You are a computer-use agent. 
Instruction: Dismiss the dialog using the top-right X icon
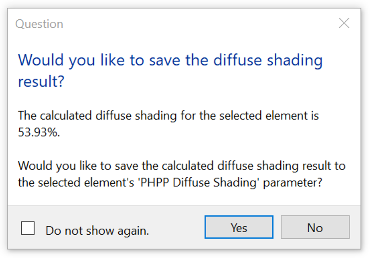click(x=344, y=24)
